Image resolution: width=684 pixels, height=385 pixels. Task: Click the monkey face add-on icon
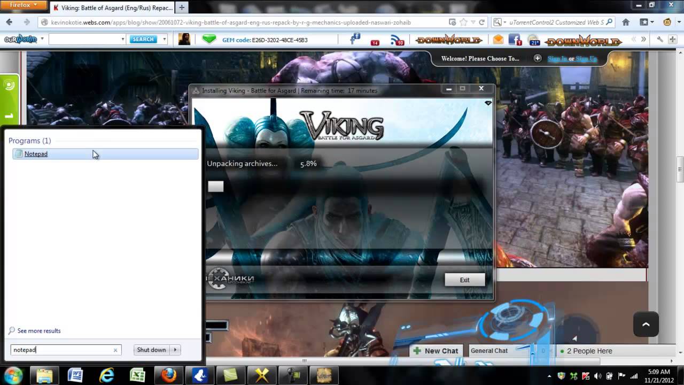tap(667, 22)
